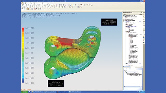Toggle the Octahedral stress checkbox
Screen dimensions: 166x93
(131, 53)
